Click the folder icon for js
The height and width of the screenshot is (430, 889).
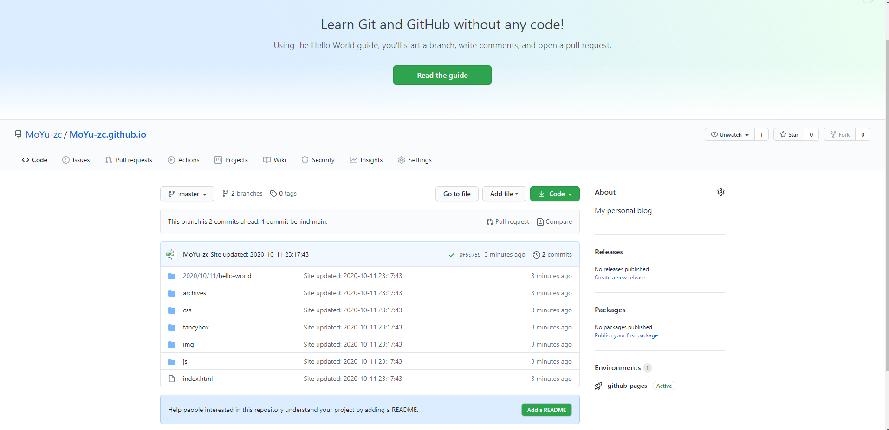point(172,362)
